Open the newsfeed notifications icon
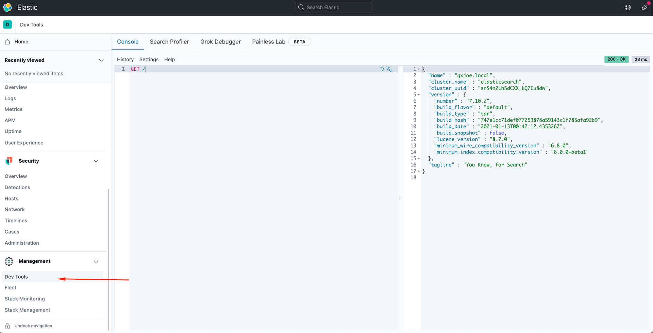The height and width of the screenshot is (333, 653). (x=644, y=7)
